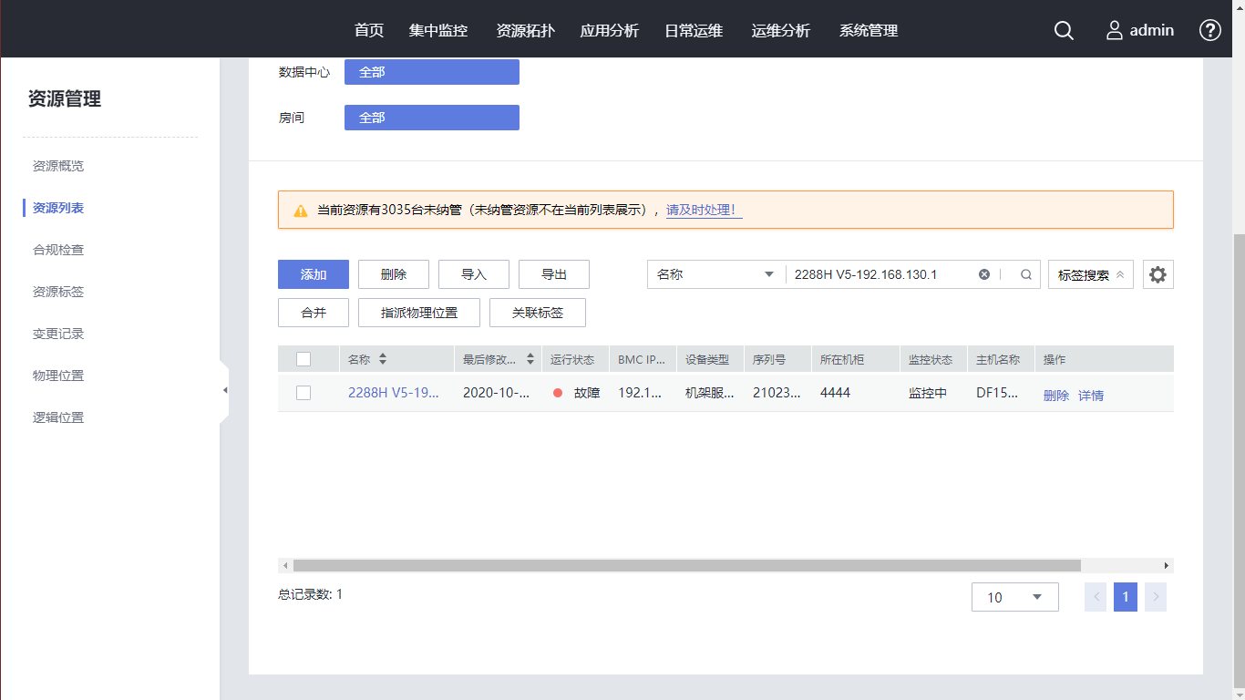Click the horizontal scrollbar under the table

click(x=685, y=565)
